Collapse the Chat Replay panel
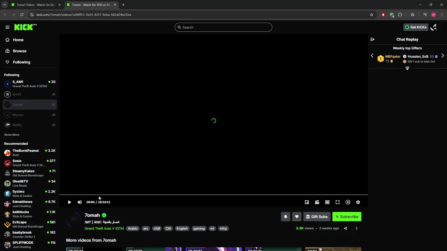Viewport: 447px width, 251px height. click(372, 39)
